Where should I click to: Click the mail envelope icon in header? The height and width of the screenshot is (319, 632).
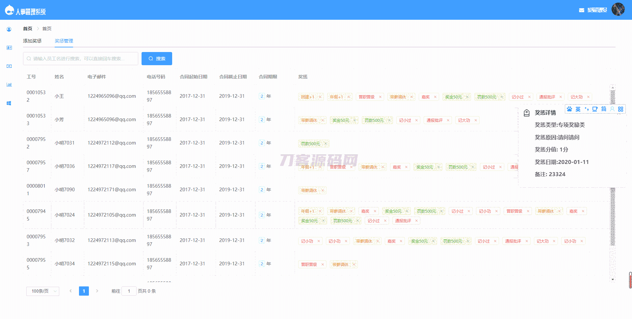point(582,10)
